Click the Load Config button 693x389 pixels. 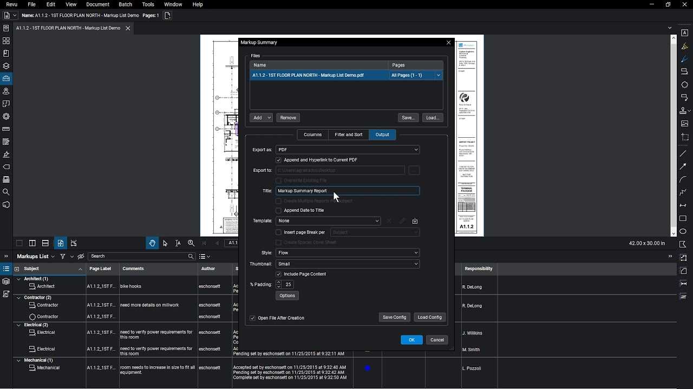coord(430,318)
